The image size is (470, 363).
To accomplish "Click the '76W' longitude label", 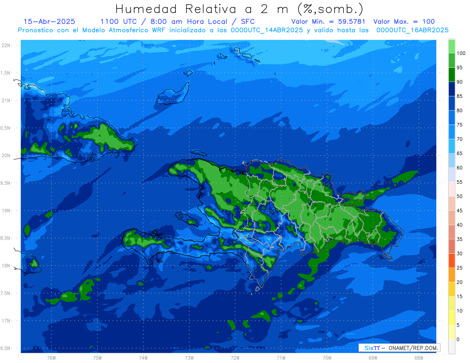I will click(52, 358).
